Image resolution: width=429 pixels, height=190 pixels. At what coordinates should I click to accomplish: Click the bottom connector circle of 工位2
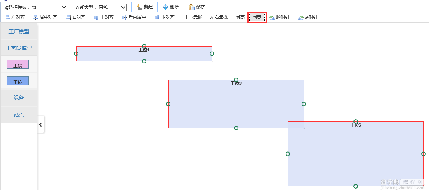[236, 128]
